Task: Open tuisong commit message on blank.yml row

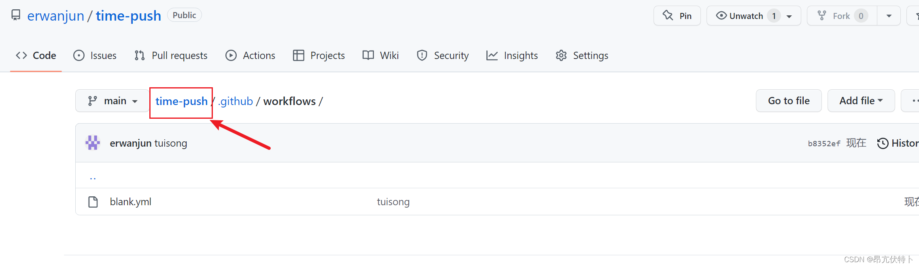Action: pos(393,202)
